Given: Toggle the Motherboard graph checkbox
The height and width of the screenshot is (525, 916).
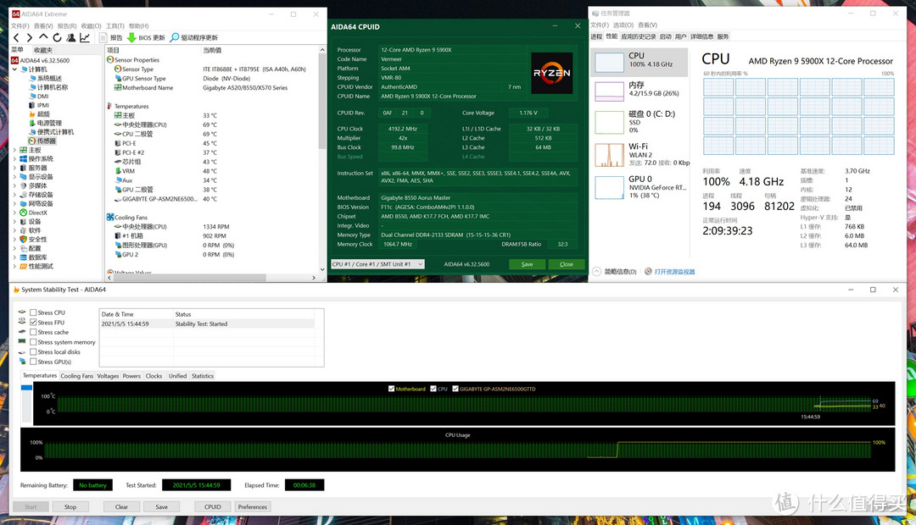Looking at the screenshot, I should tap(391, 389).
